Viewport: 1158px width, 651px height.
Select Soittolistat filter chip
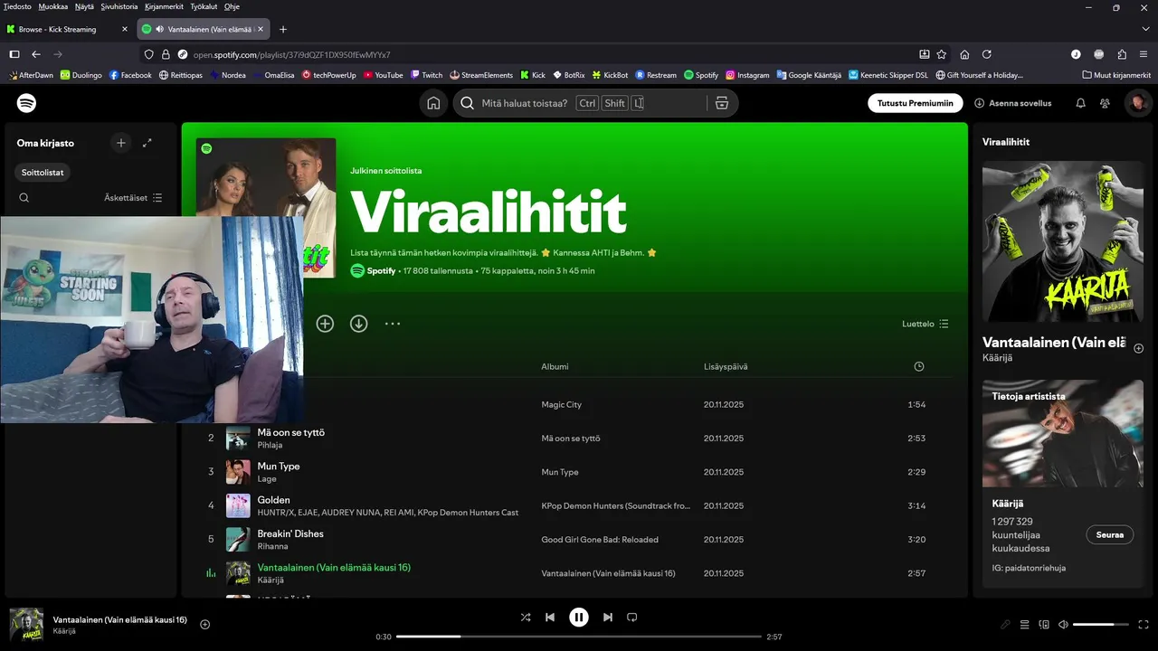tap(43, 172)
